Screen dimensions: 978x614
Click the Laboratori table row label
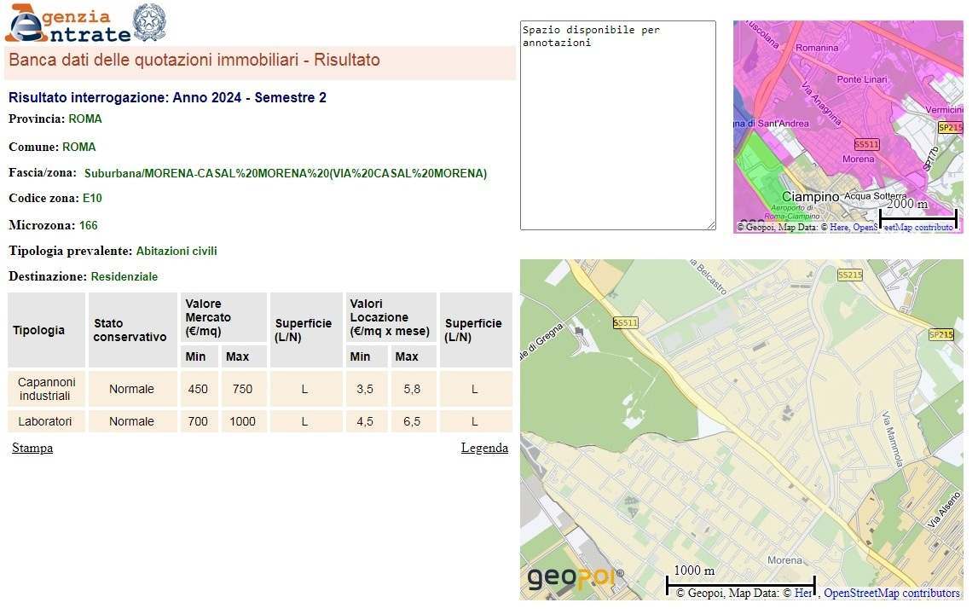pyautogui.click(x=47, y=421)
